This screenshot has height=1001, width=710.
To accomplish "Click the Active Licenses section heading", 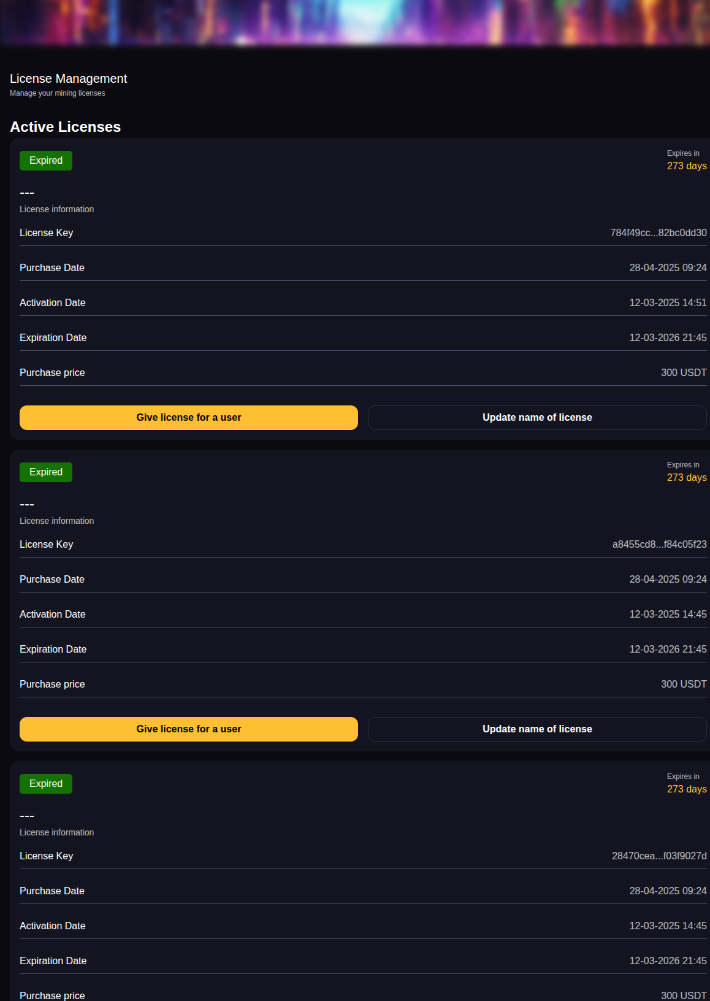I will 66,127.
